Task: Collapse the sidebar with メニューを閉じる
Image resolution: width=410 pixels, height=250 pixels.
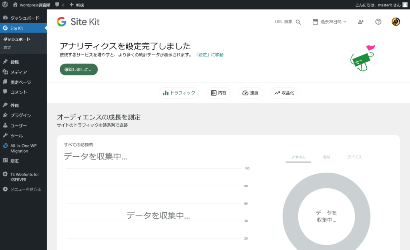Action: pyautogui.click(x=25, y=190)
